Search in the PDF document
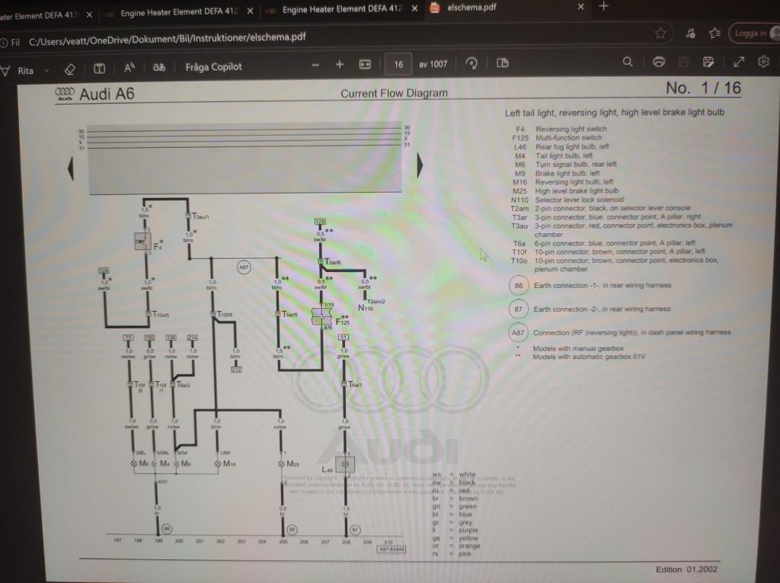Image resolution: width=780 pixels, height=583 pixels. coord(628,62)
